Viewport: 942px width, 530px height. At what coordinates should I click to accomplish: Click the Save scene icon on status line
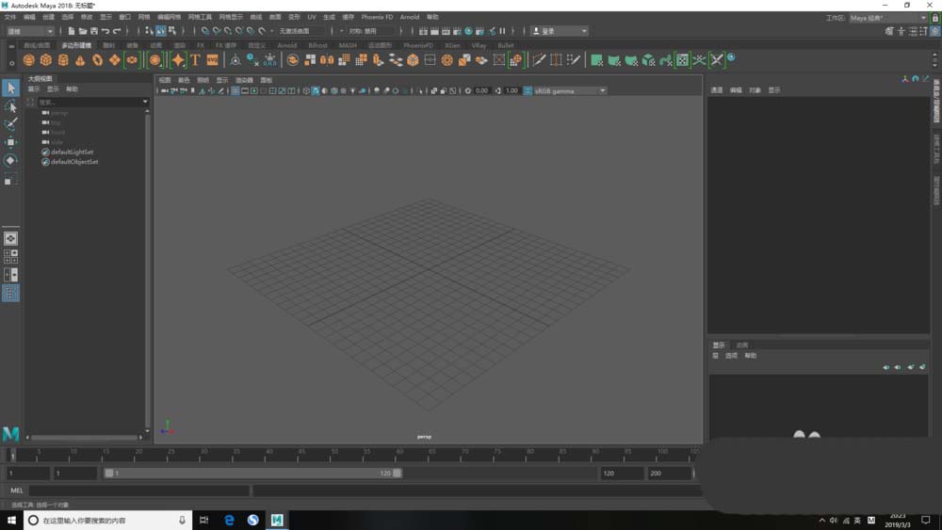point(94,31)
